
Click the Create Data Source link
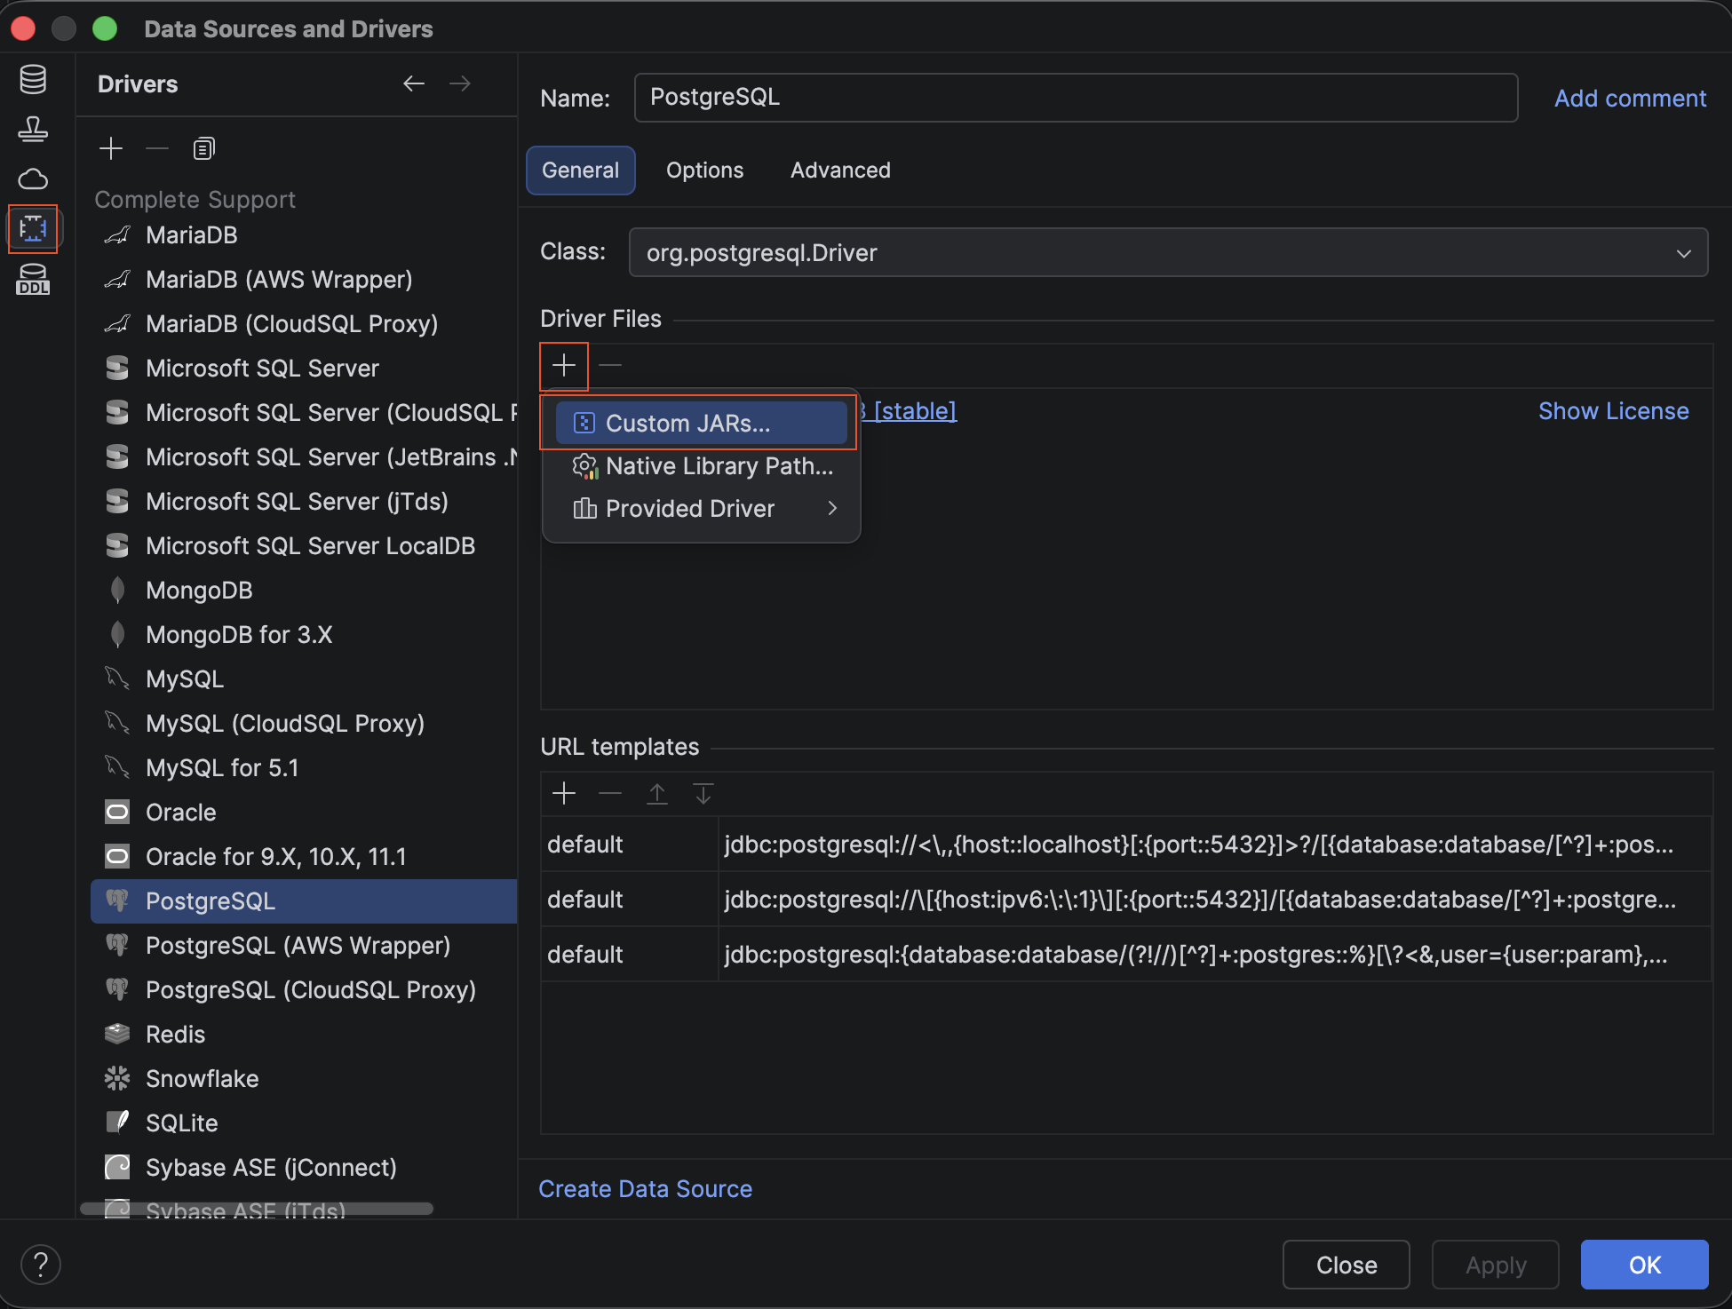point(646,1189)
